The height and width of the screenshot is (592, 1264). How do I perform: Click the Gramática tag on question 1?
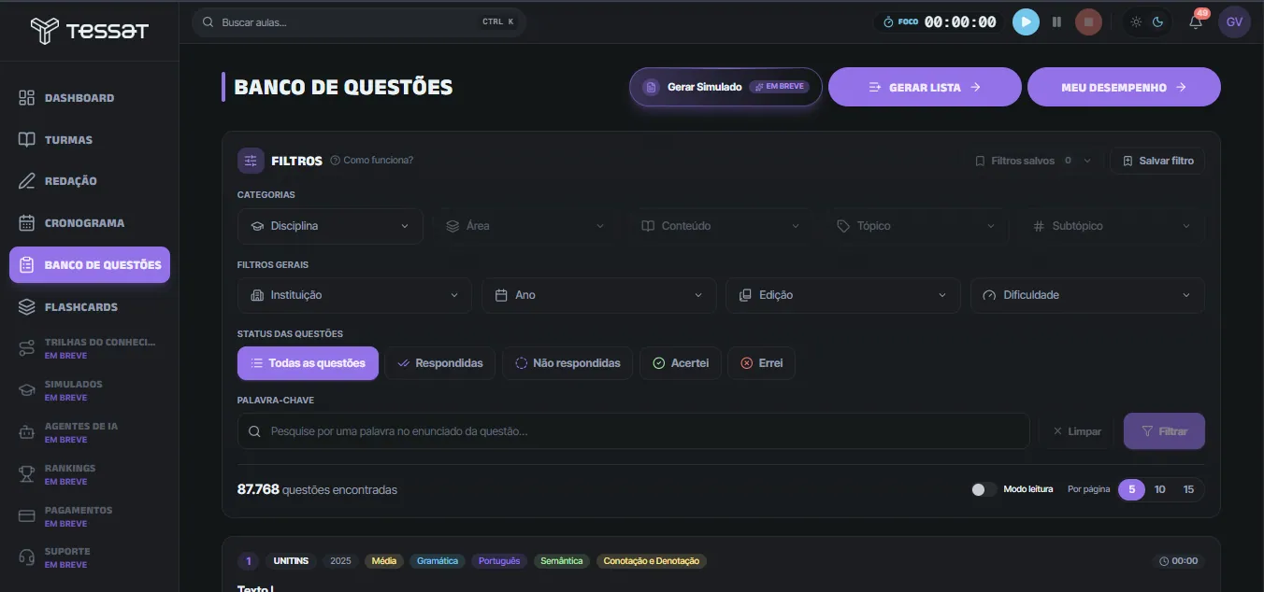438,561
